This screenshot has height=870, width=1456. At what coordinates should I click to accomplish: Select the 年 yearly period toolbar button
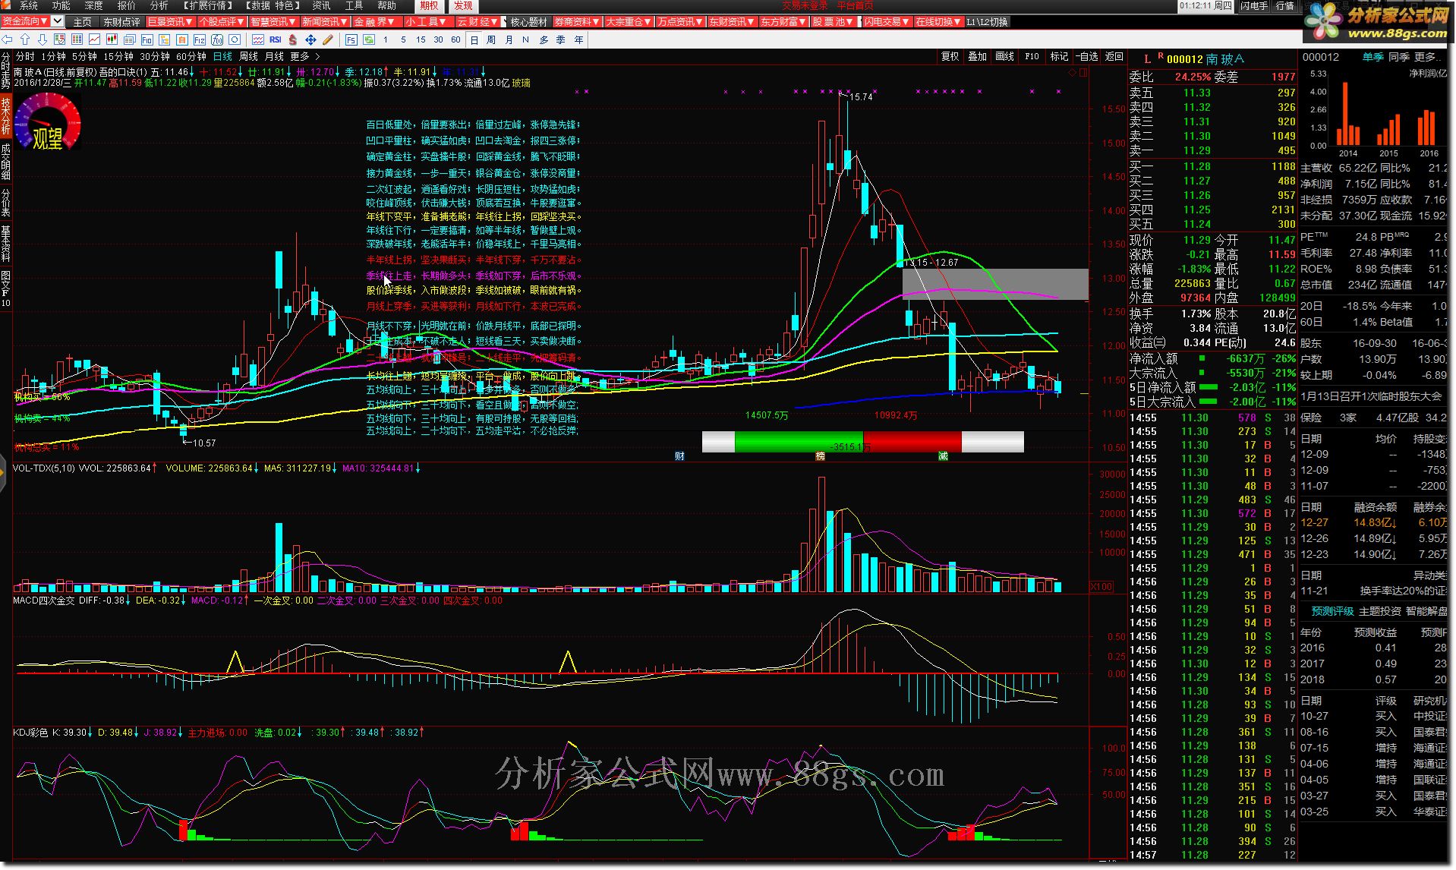tap(578, 39)
